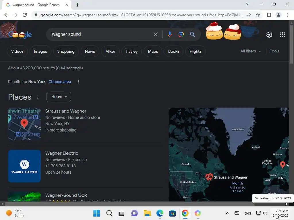Click map pin near United Kingdom
The height and width of the screenshot is (220, 294).
click(283, 165)
